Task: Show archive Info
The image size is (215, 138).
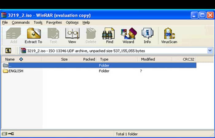Action: tap(147, 36)
